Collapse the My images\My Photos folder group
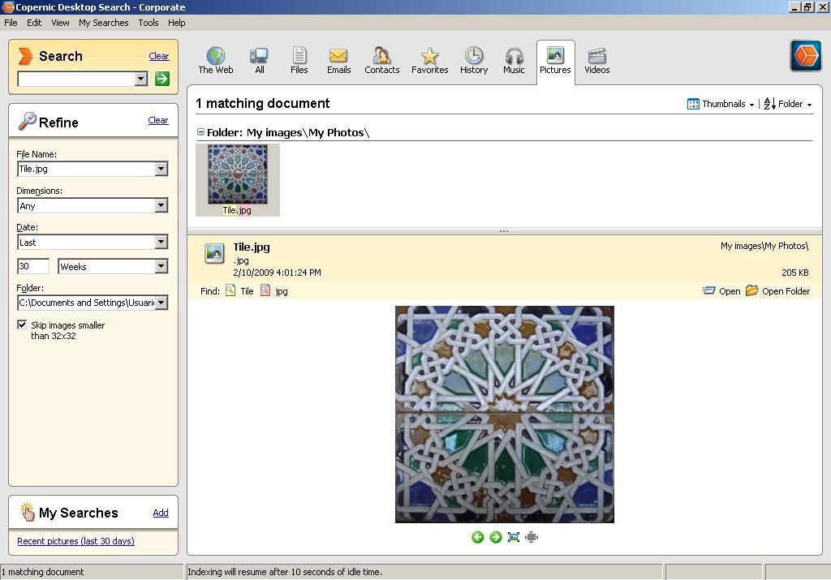 pos(200,131)
